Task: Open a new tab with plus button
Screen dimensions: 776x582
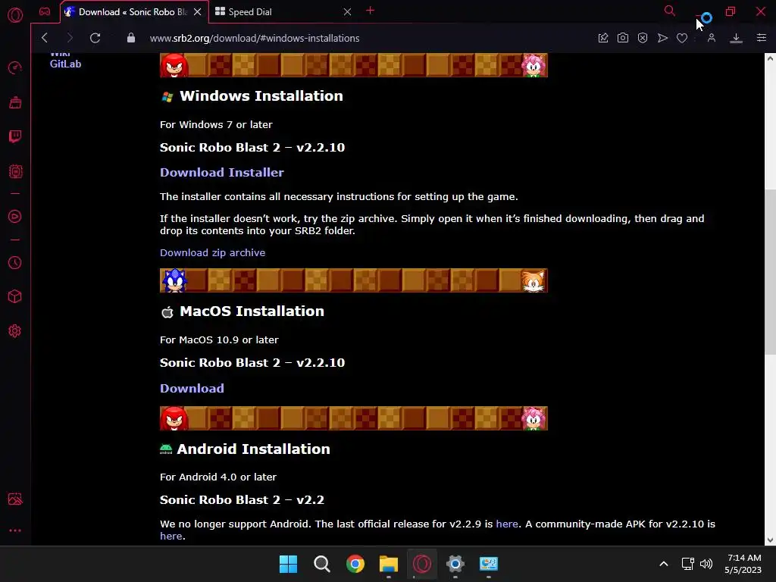Action: pyautogui.click(x=370, y=11)
